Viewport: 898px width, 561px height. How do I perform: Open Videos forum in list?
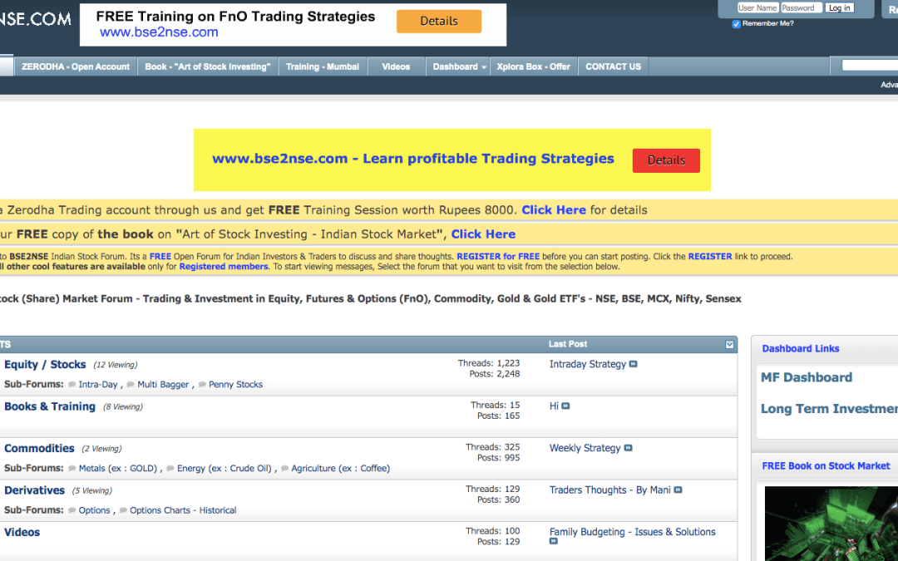click(22, 533)
